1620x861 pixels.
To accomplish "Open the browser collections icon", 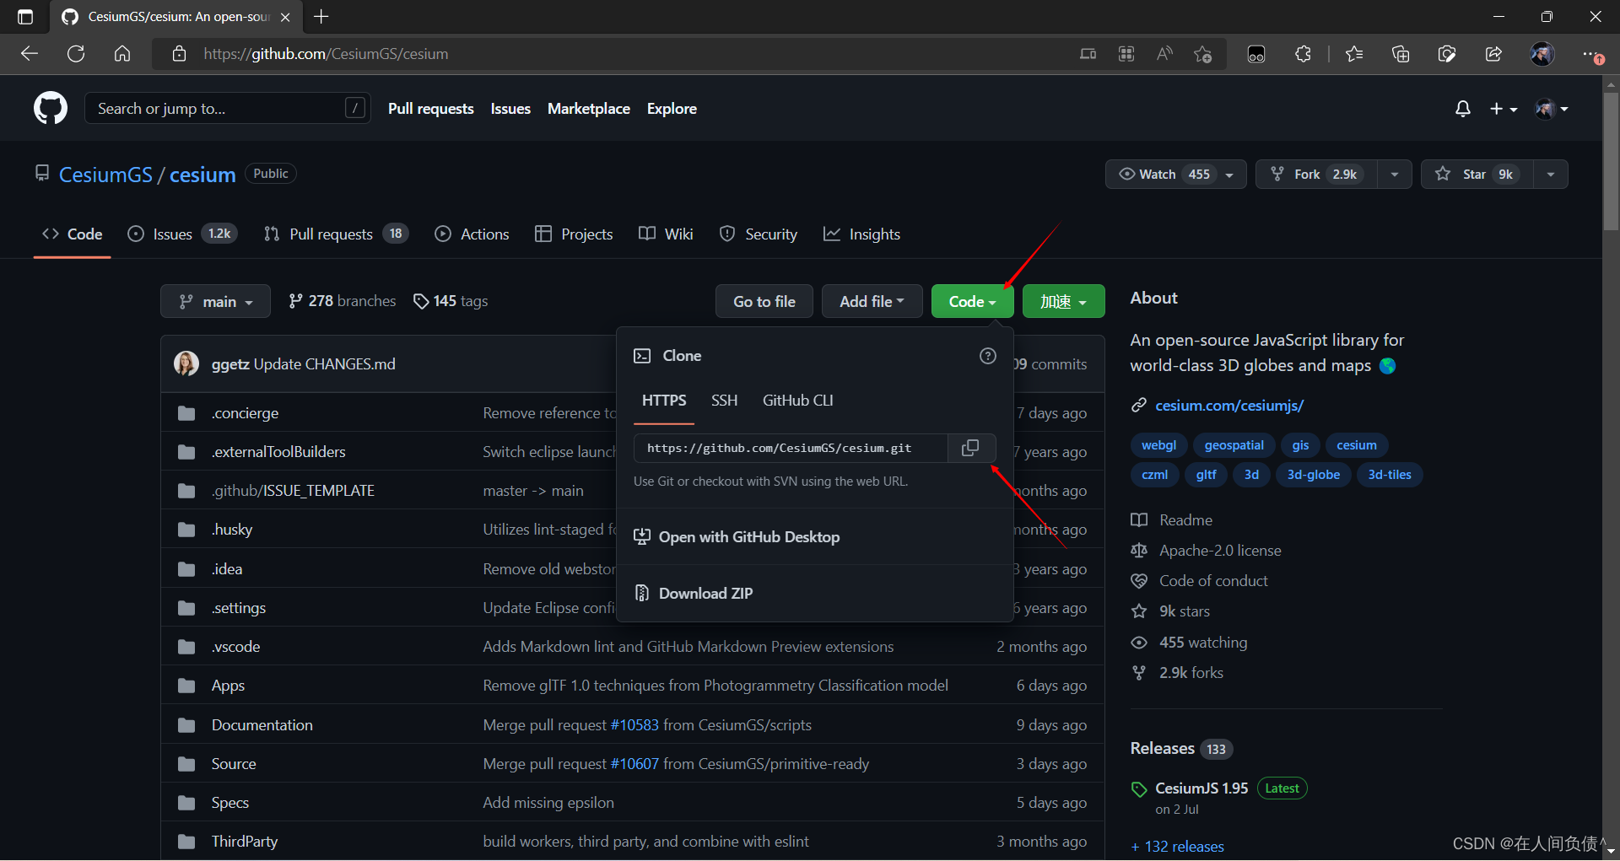I will (1401, 54).
